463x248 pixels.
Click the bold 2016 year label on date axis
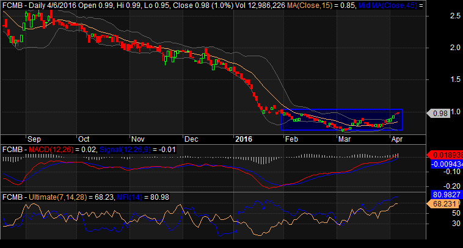[244, 139]
